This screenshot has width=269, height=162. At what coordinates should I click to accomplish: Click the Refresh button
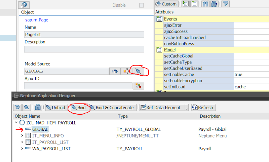(x=203, y=108)
